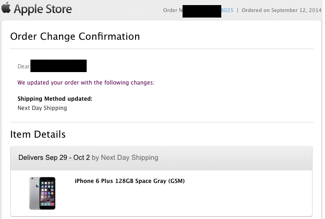The height and width of the screenshot is (219, 325).
Task: Click the "Order N" label in header
Action: (172, 11)
